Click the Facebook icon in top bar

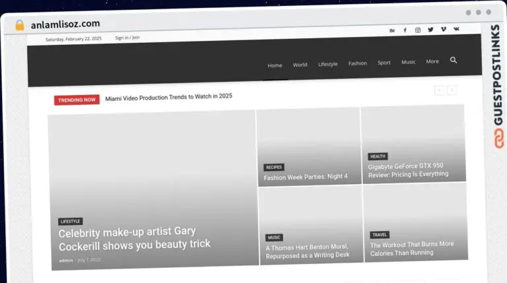pyautogui.click(x=405, y=30)
